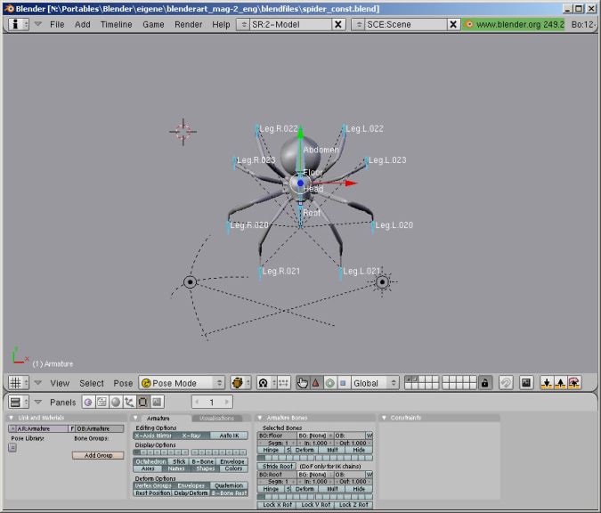Toggle move object centers only icon

point(284,383)
